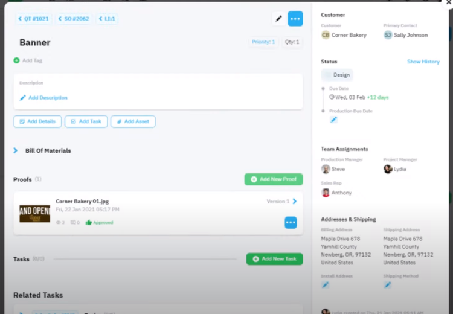Edit the Shipping Method pencil icon

click(388, 284)
